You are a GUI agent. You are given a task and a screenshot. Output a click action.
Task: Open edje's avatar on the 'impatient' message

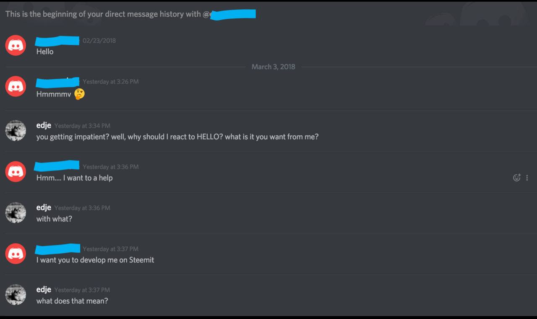(x=16, y=130)
